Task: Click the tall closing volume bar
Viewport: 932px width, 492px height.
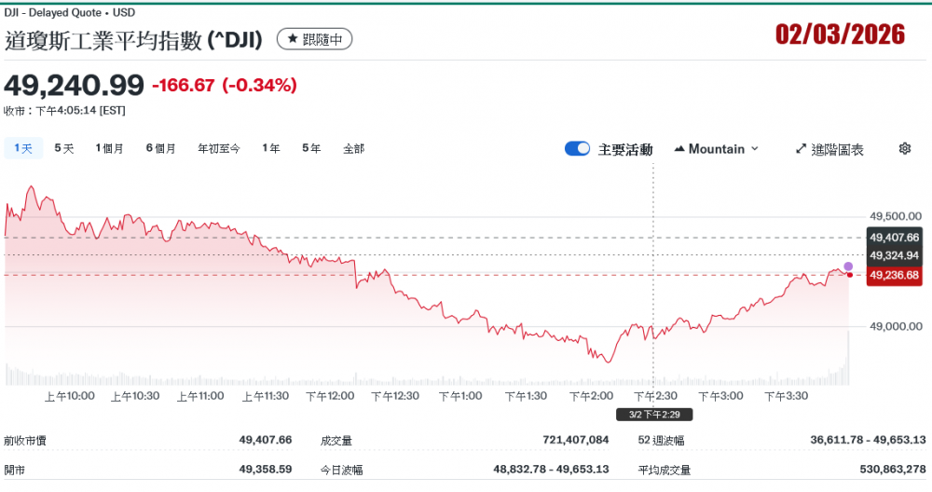Action: tap(849, 359)
